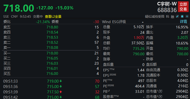Select the 卖五 ask row at 718.80
This screenshot has height=99, width=190.
[x=51, y=27]
